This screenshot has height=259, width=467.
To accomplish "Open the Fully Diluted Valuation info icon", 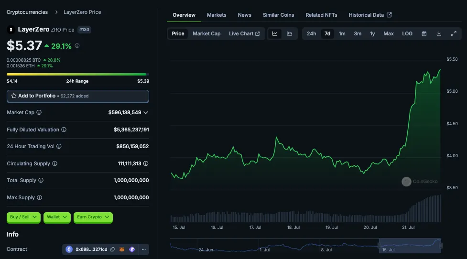I will 64,129.
